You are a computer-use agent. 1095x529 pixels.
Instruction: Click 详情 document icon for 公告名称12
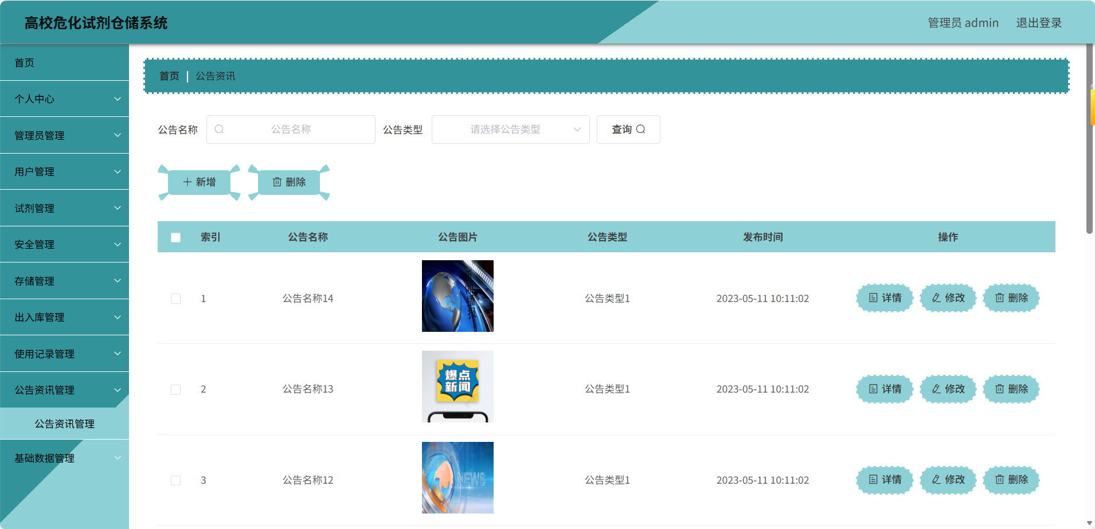coord(873,480)
